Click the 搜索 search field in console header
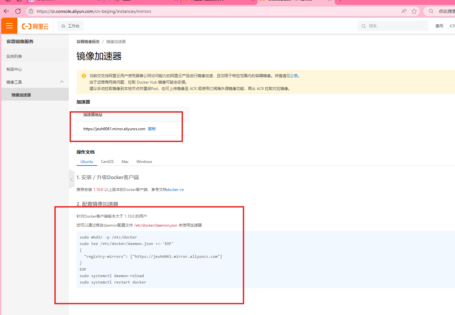Image resolution: width=455 pixels, height=315 pixels. (x=393, y=26)
